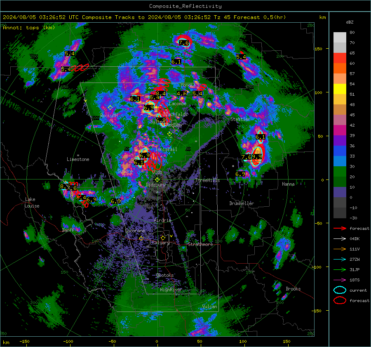Select the bright green 20-30 dBZ swatch

click(x=340, y=172)
